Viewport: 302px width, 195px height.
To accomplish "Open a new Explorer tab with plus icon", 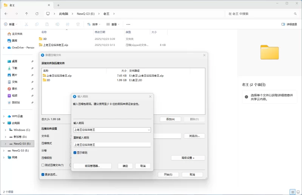I will [x=58, y=5].
